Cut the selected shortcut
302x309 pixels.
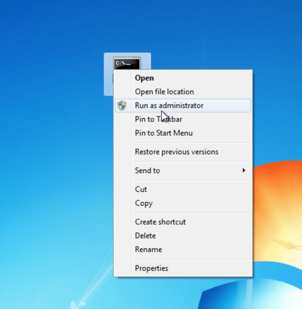pos(141,189)
